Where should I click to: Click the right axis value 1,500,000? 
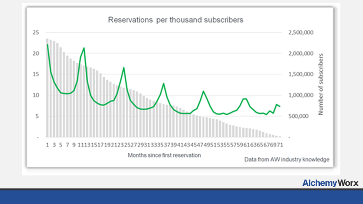tap(301, 74)
